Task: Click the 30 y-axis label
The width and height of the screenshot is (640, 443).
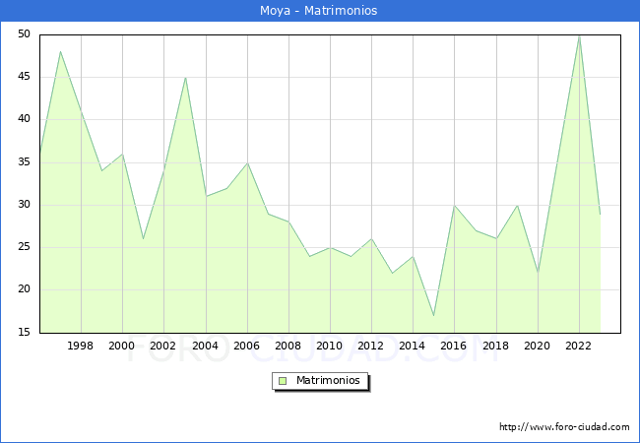Action: coord(23,205)
